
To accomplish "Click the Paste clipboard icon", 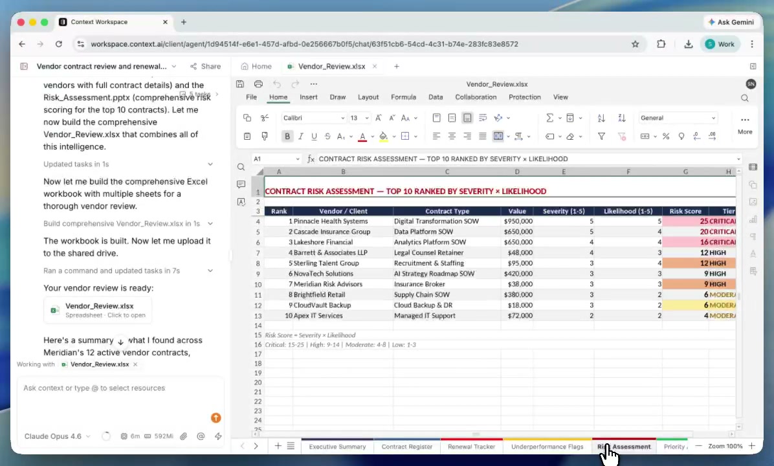I will click(247, 137).
